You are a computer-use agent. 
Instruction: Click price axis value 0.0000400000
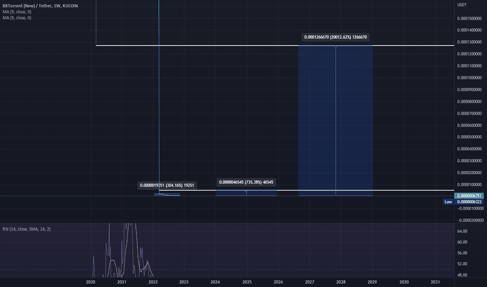(469, 149)
